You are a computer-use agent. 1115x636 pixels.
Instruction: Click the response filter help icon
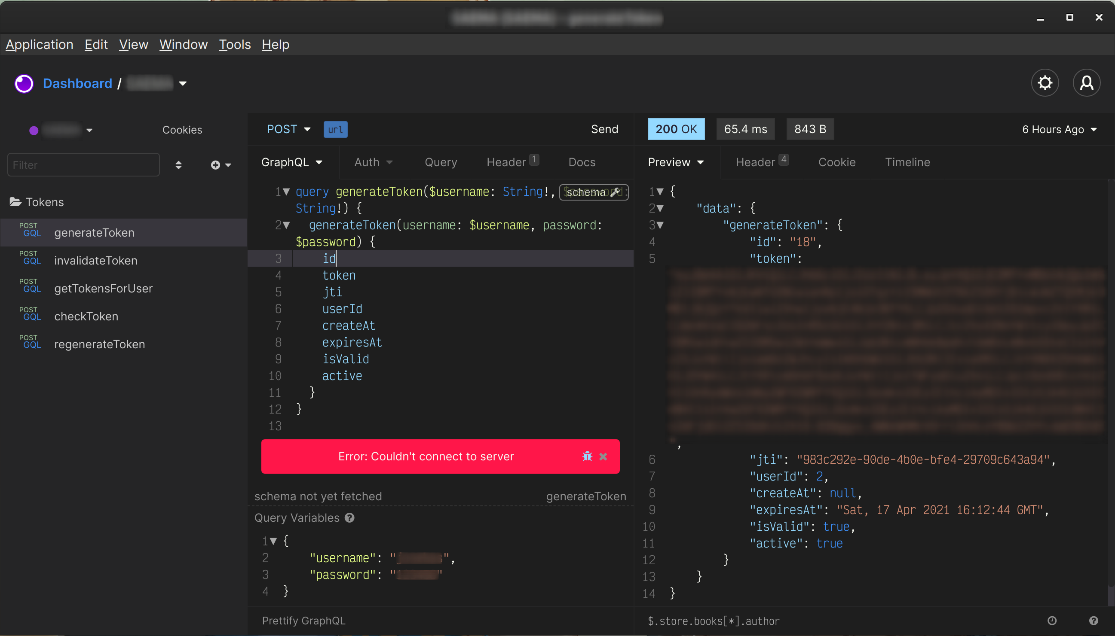pyautogui.click(x=1094, y=621)
